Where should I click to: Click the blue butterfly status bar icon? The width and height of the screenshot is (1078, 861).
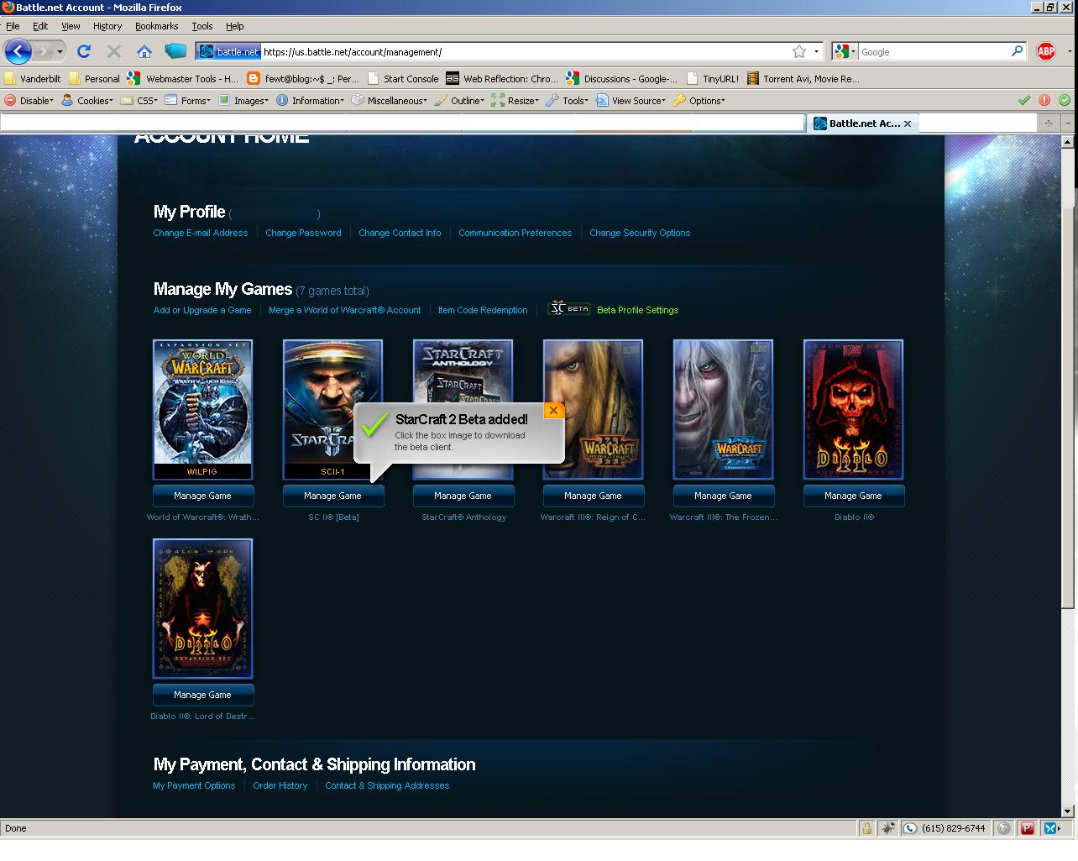(x=1050, y=828)
